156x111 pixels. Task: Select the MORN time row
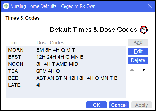[x=66, y=50]
